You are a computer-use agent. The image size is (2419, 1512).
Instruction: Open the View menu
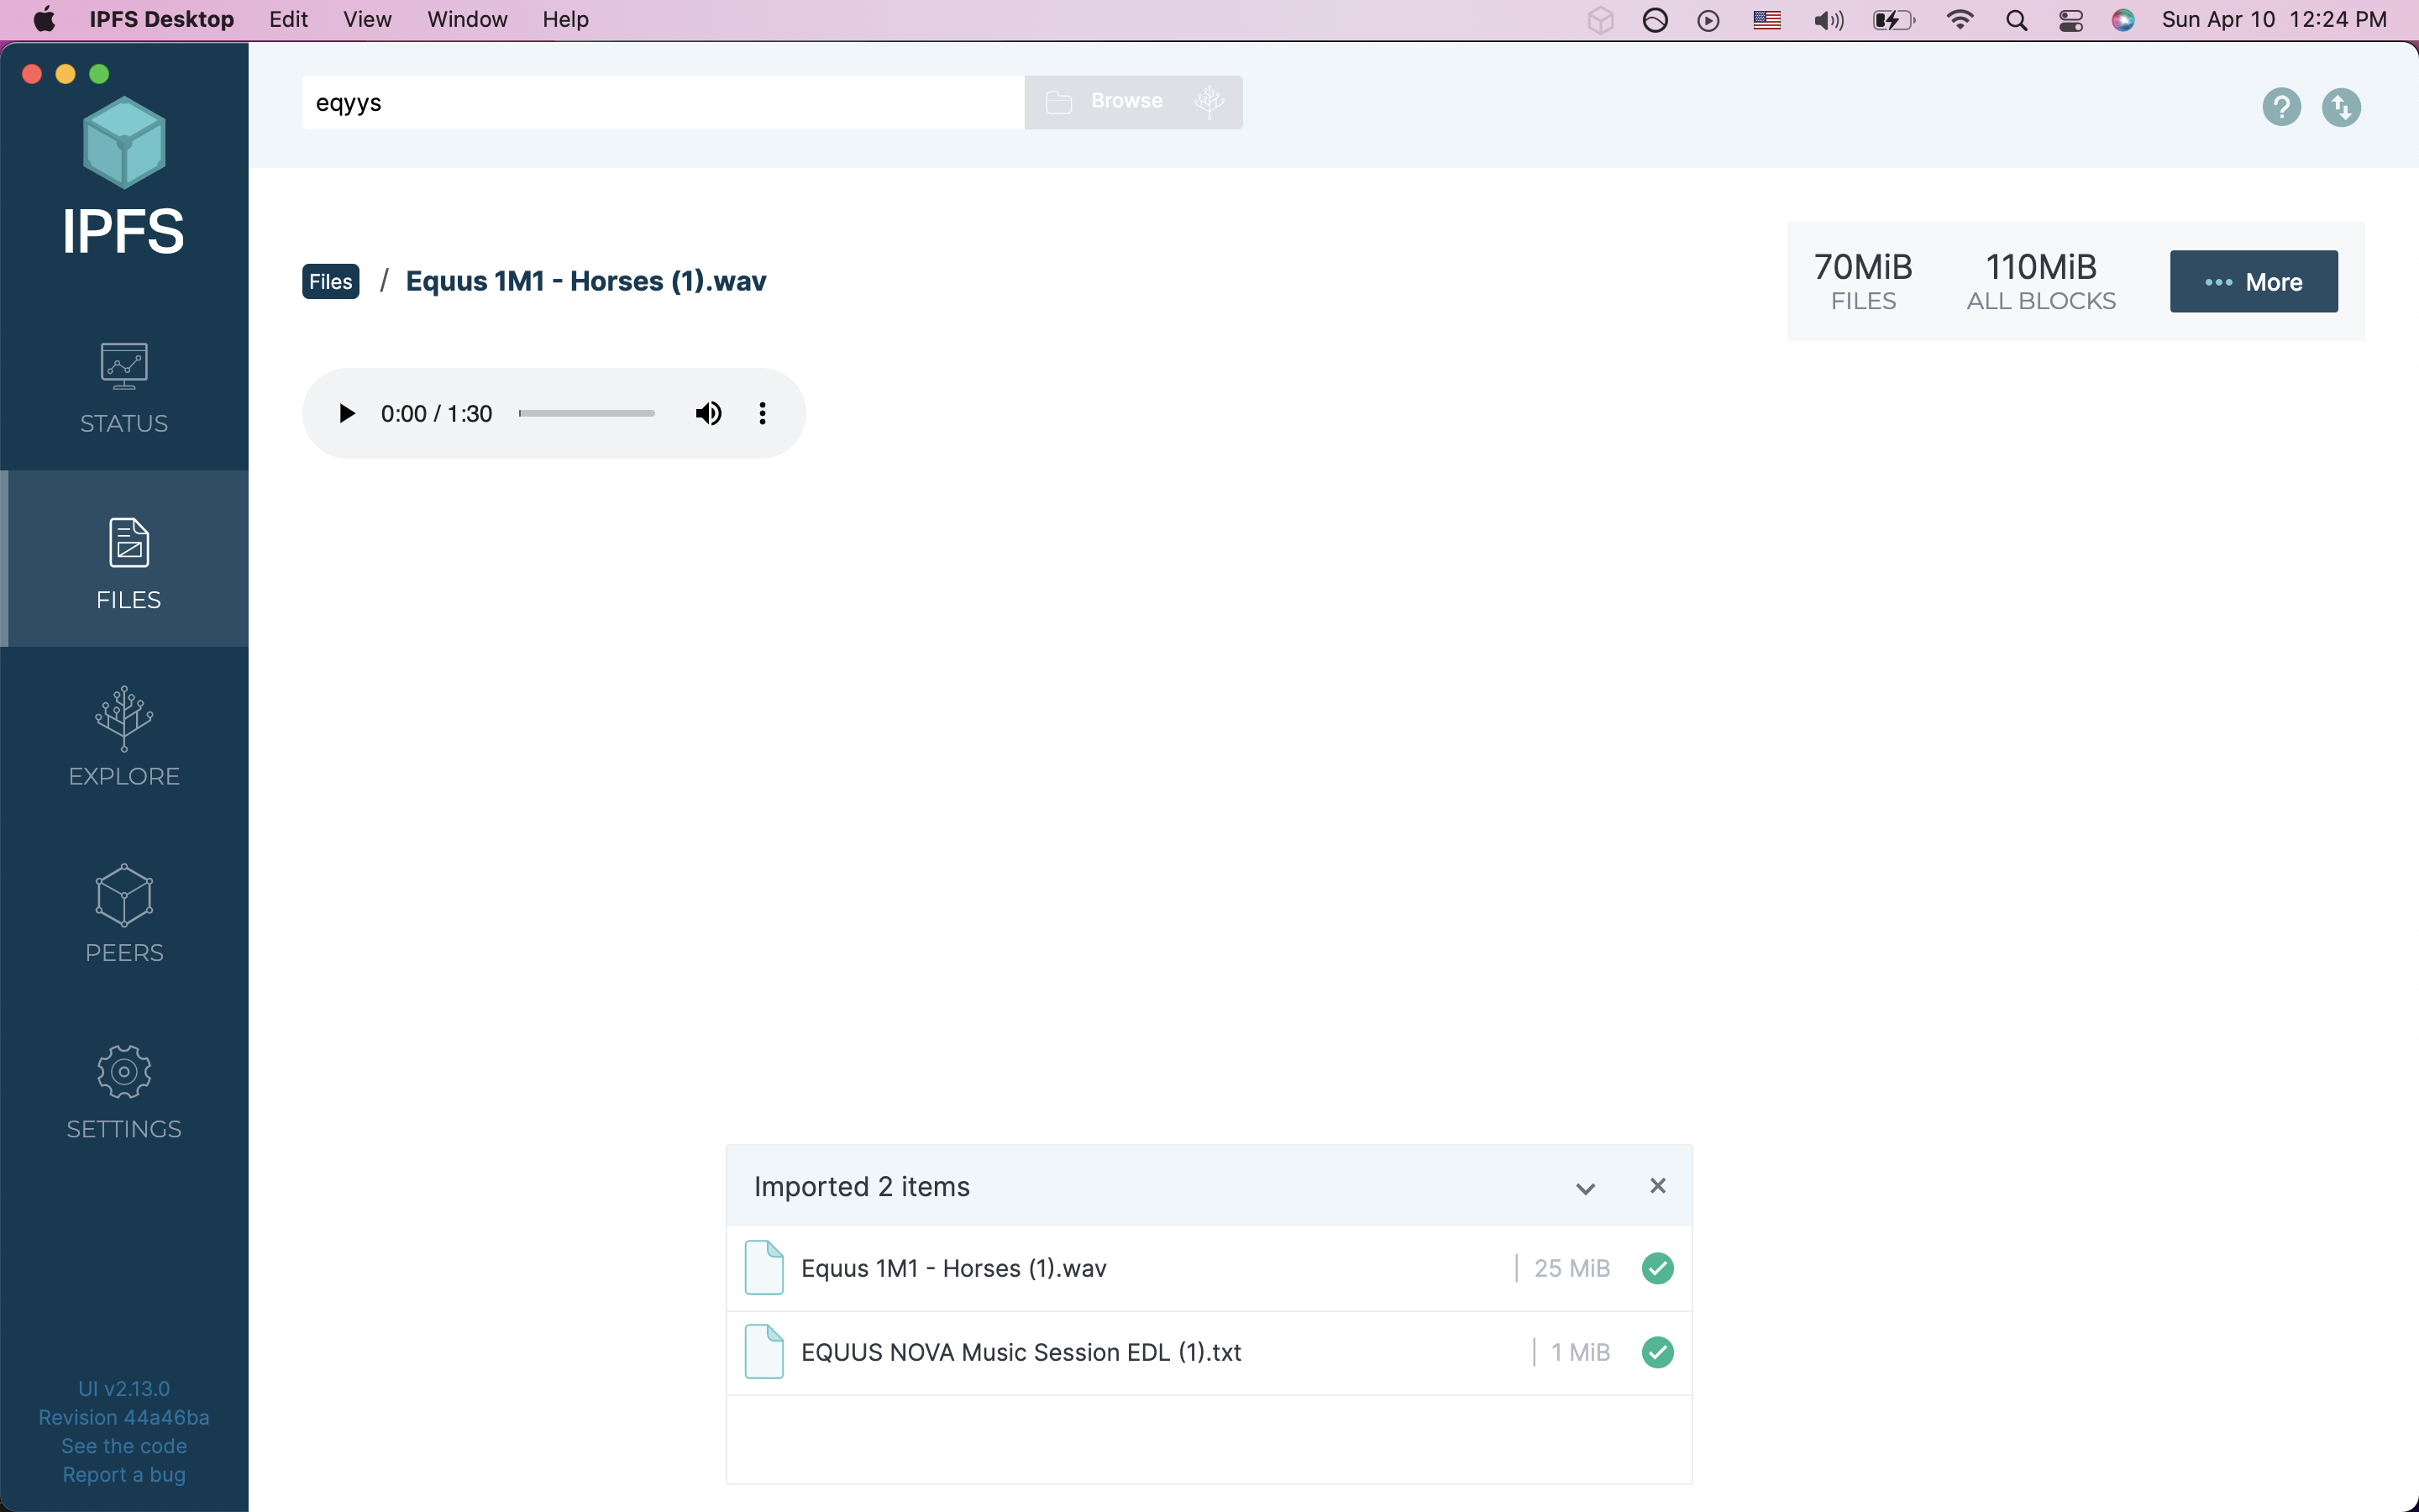click(x=367, y=20)
